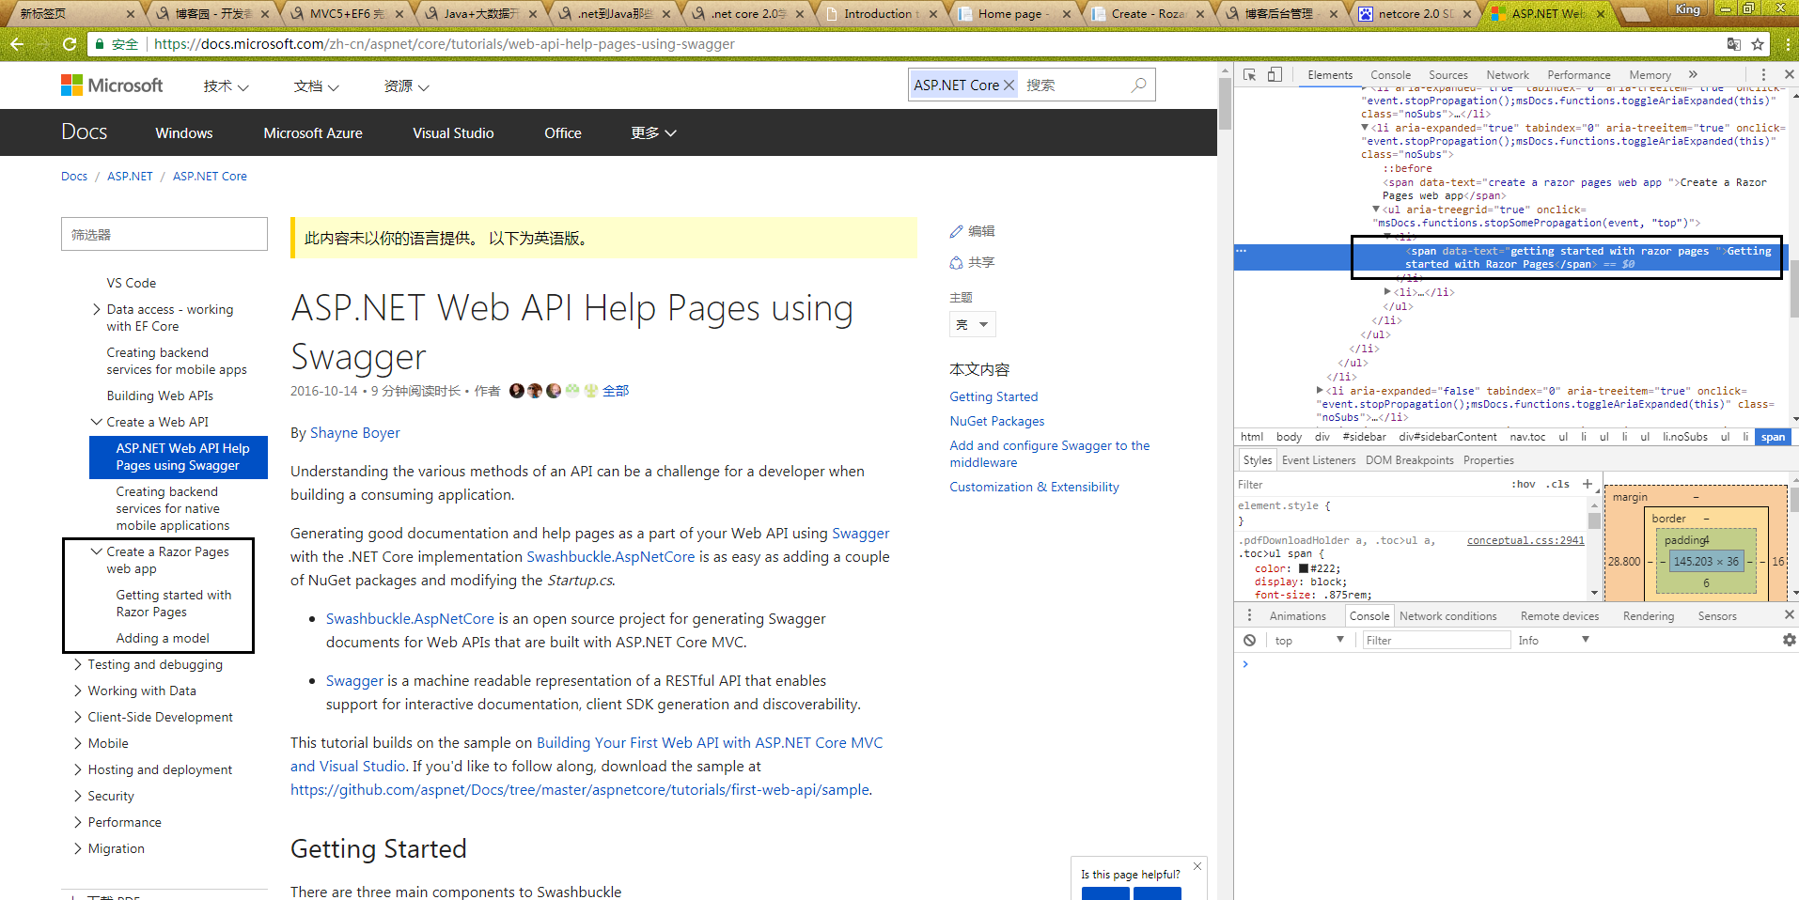The width and height of the screenshot is (1799, 900).
Task: Toggle the .cls class editor
Action: (1559, 484)
